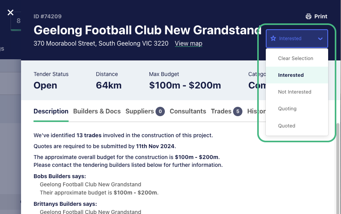Click the star icon in Interested dropdown
The height and width of the screenshot is (214, 341).
click(273, 39)
